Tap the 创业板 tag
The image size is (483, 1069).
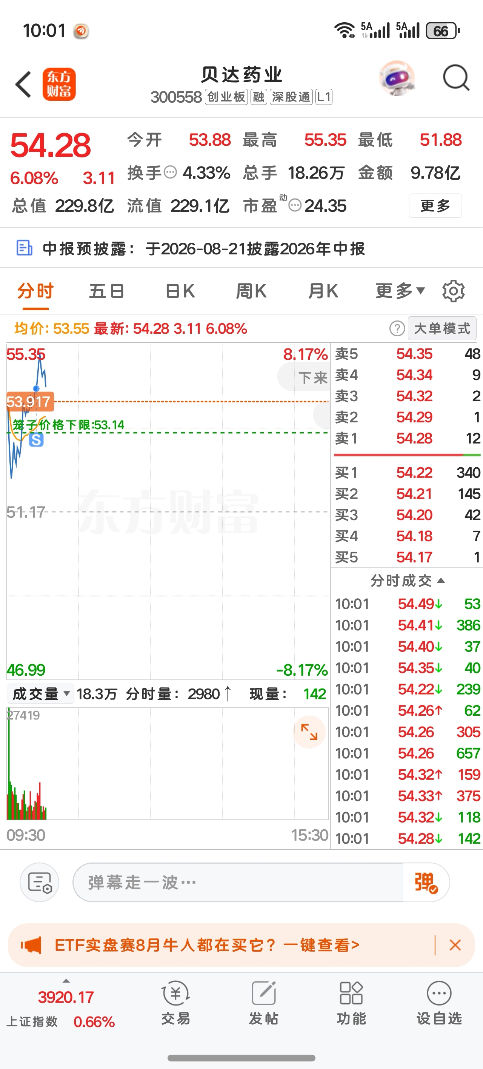226,97
